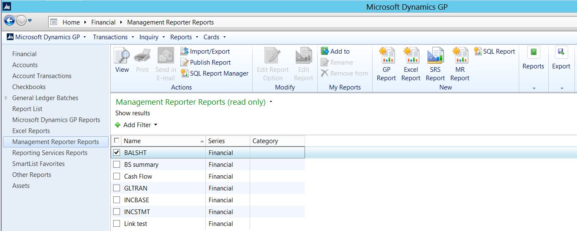This screenshot has height=231, width=577.
Task: Click Send in E-mail icon
Action: point(166,55)
